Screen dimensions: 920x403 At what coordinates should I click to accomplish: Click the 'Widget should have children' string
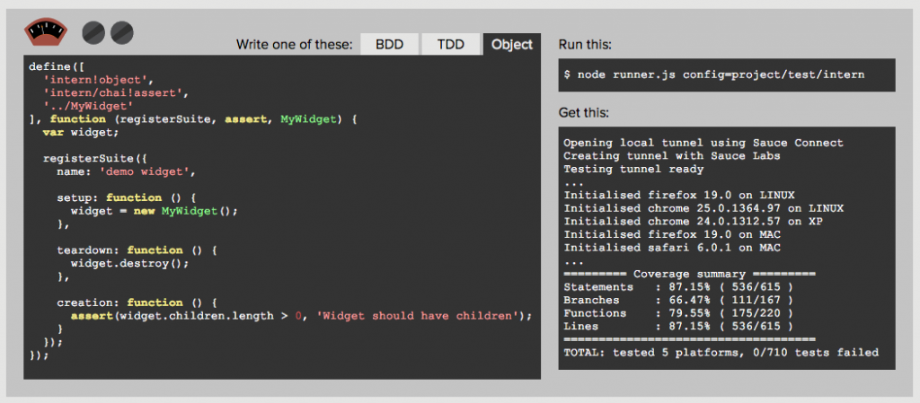coord(415,316)
